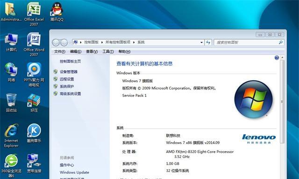Open the 宽带连接 broadband shortcut
The image size is (299, 179).
(x=34, y=164)
